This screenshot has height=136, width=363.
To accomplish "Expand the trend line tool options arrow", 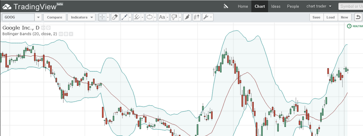I will (130, 17).
